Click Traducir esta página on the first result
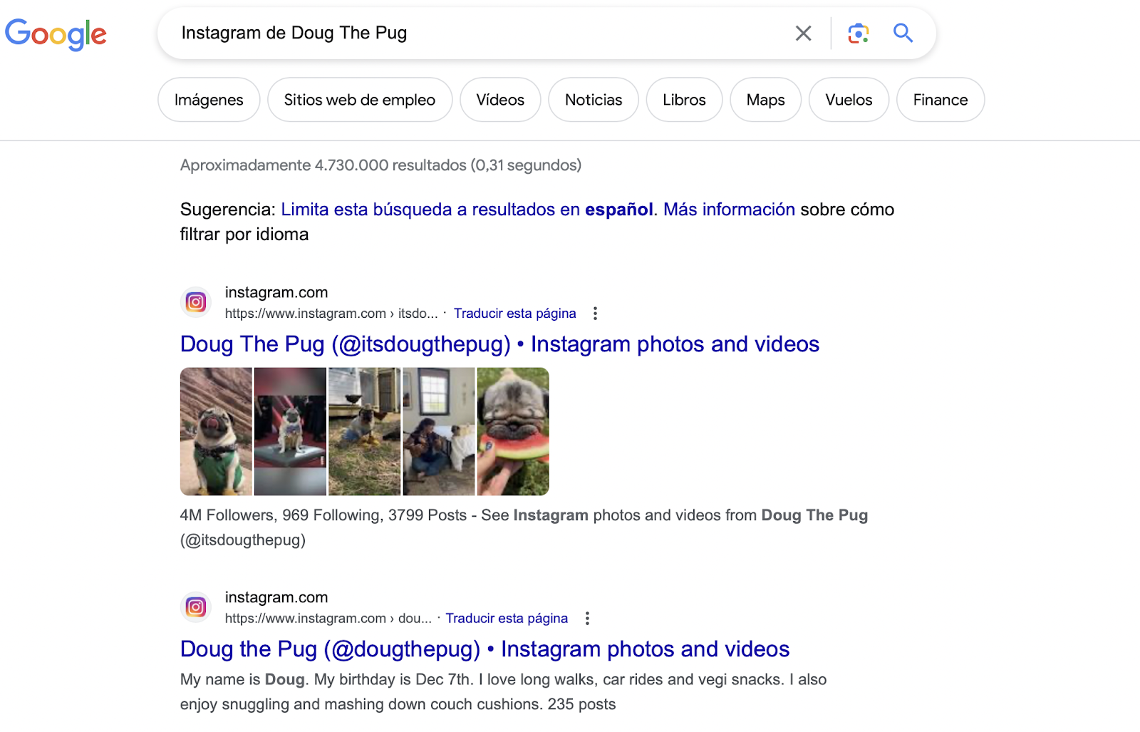The height and width of the screenshot is (732, 1140). [x=515, y=313]
